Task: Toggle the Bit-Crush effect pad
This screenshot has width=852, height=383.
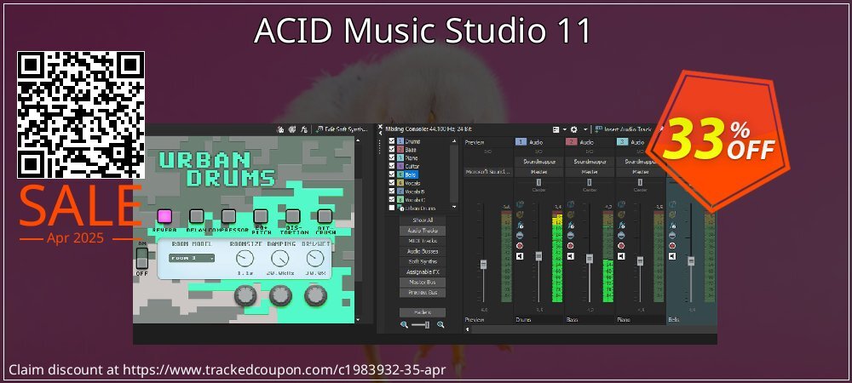Action: [325, 216]
